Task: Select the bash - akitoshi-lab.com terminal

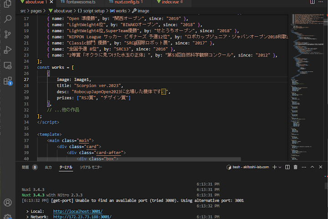Action: tap(248, 167)
